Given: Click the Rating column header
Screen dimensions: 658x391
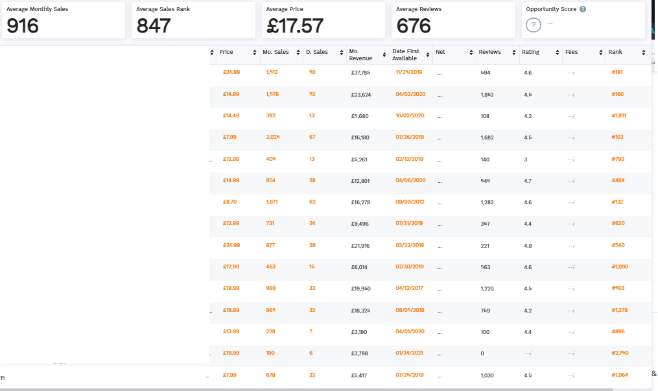Looking at the screenshot, I should point(530,52).
